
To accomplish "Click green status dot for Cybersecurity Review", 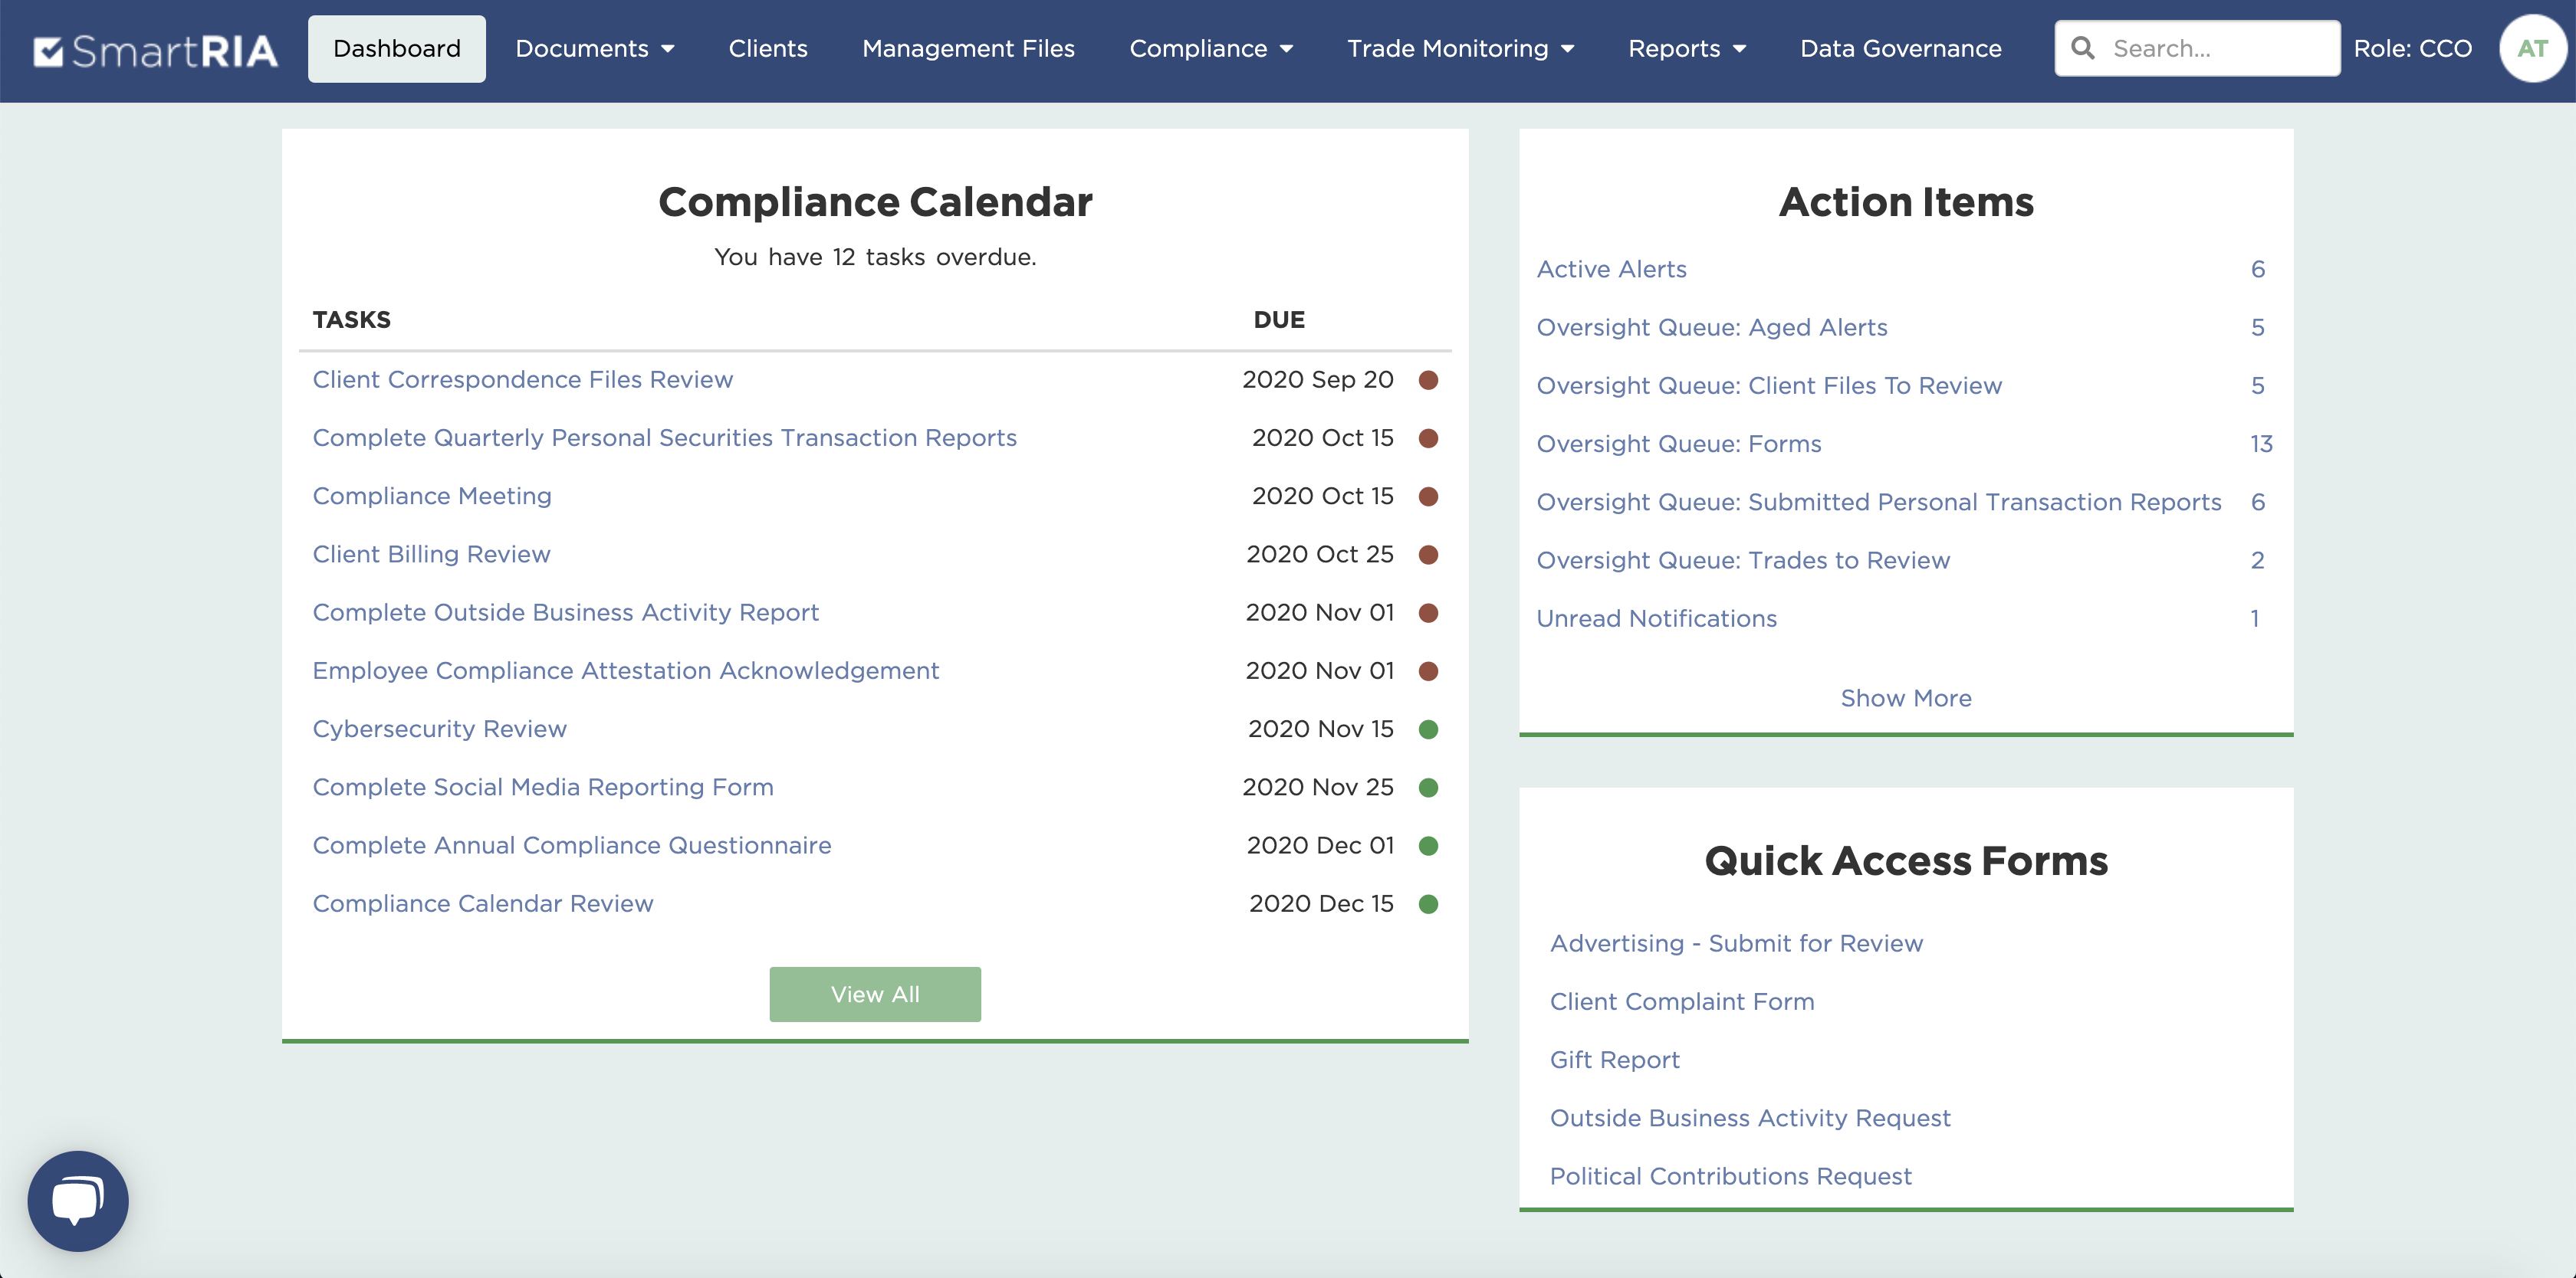I will (x=1428, y=729).
